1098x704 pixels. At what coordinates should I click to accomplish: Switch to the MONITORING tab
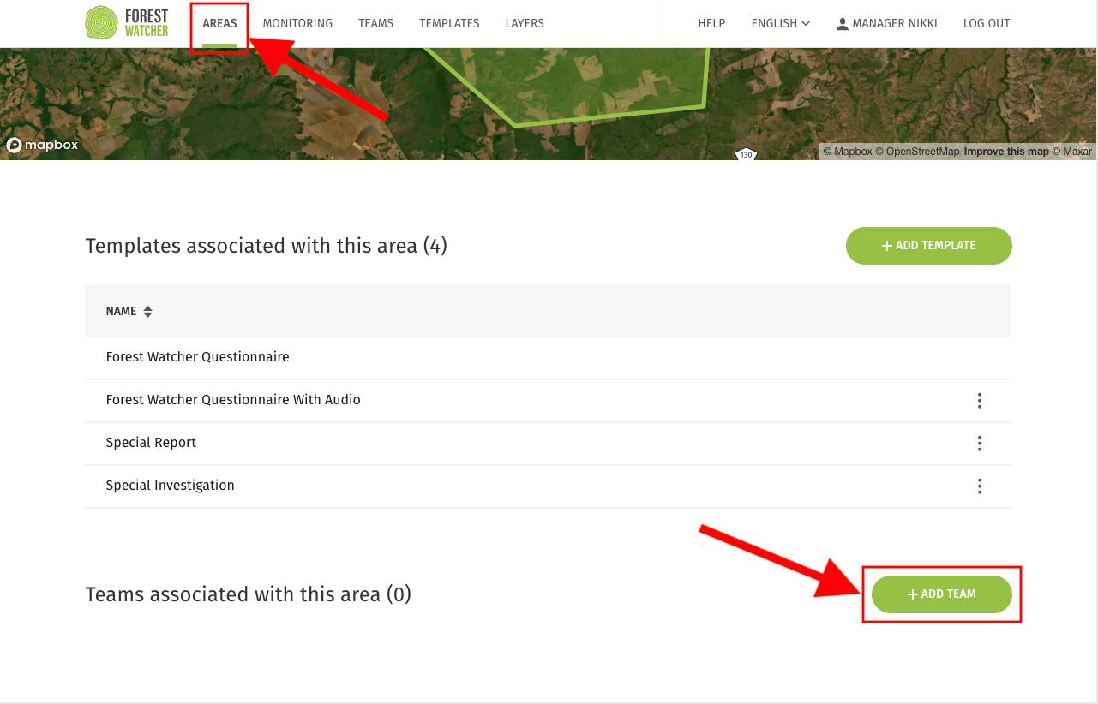[x=297, y=23]
